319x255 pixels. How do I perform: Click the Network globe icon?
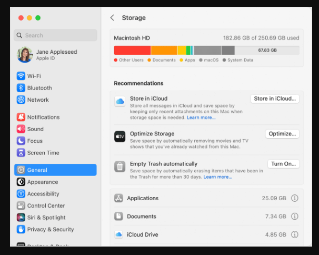coord(21,100)
